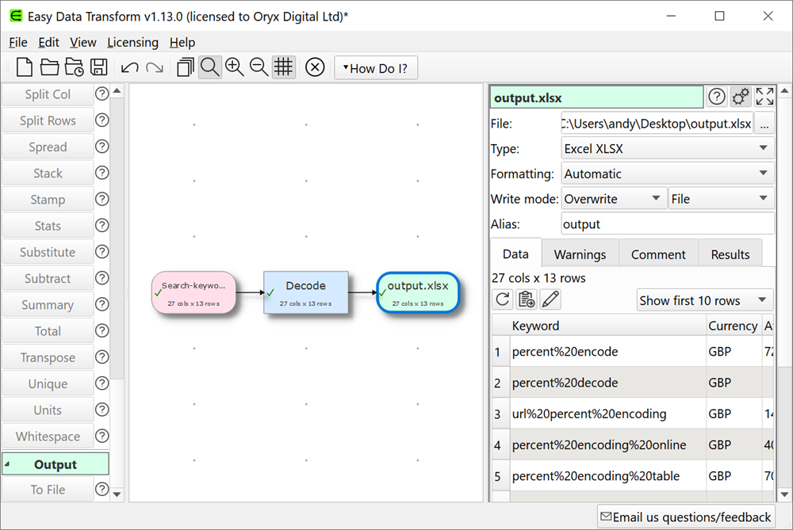Zoom out on the canvas
The height and width of the screenshot is (530, 793).
[259, 67]
